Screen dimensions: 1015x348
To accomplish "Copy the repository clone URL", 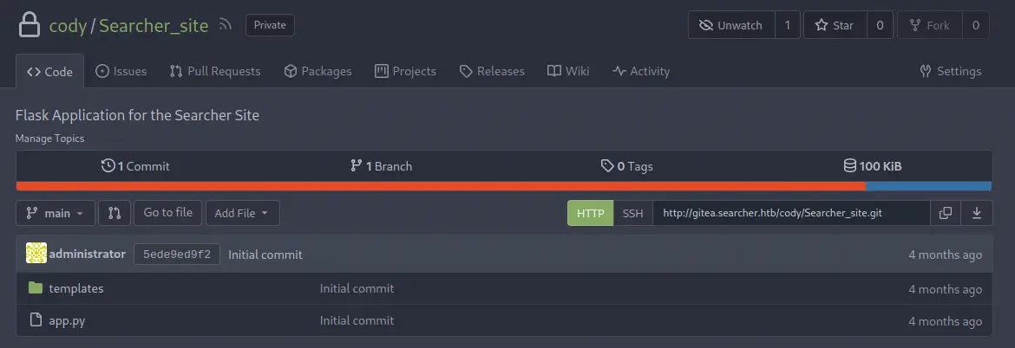I will click(946, 213).
